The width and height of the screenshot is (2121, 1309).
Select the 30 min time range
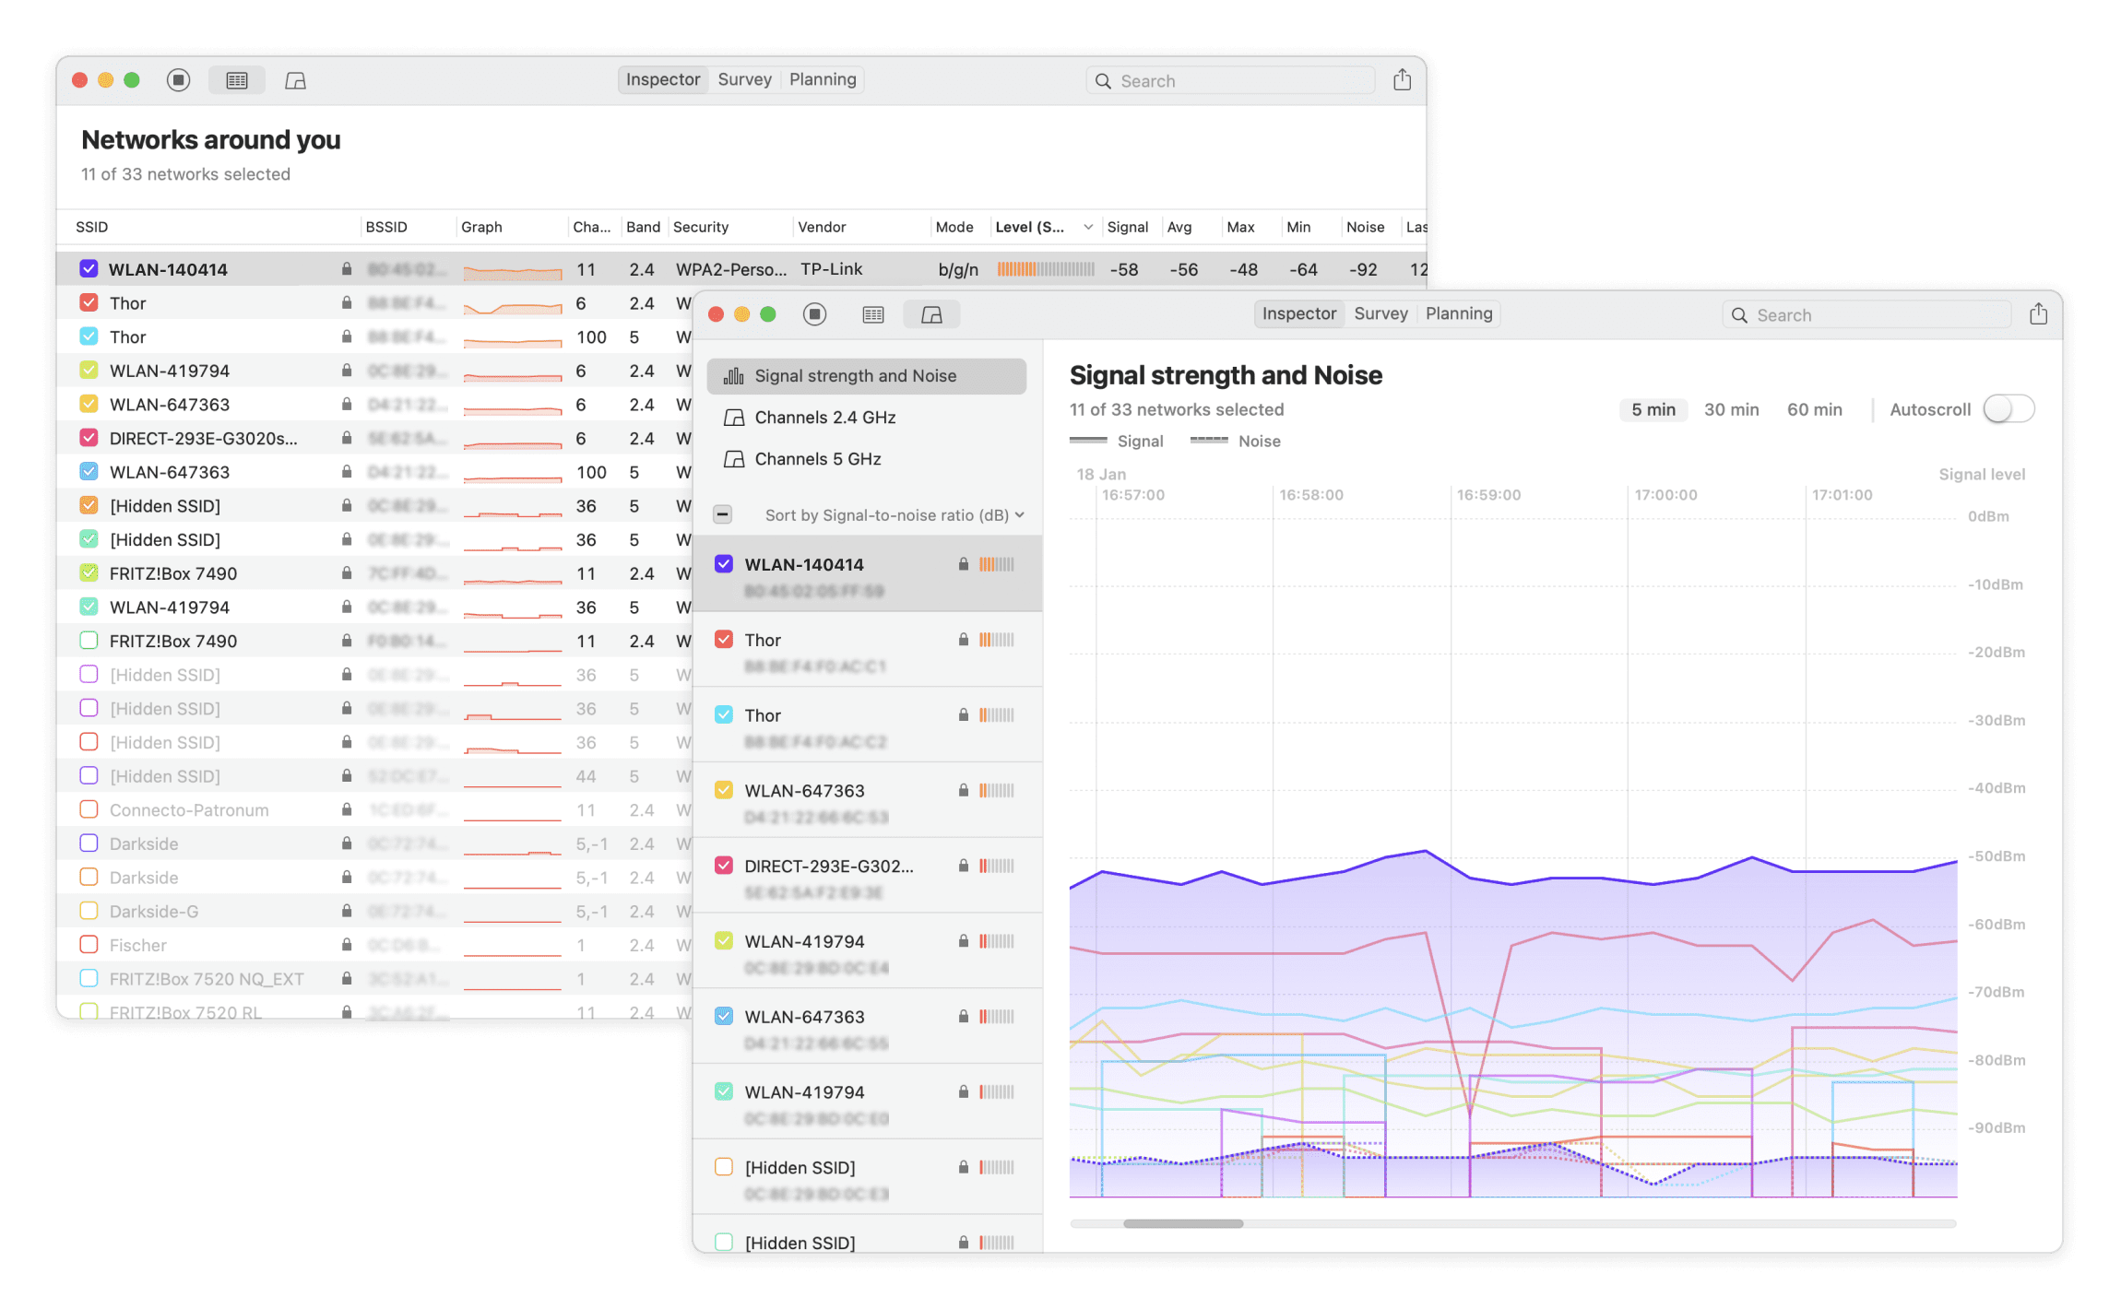[1731, 409]
